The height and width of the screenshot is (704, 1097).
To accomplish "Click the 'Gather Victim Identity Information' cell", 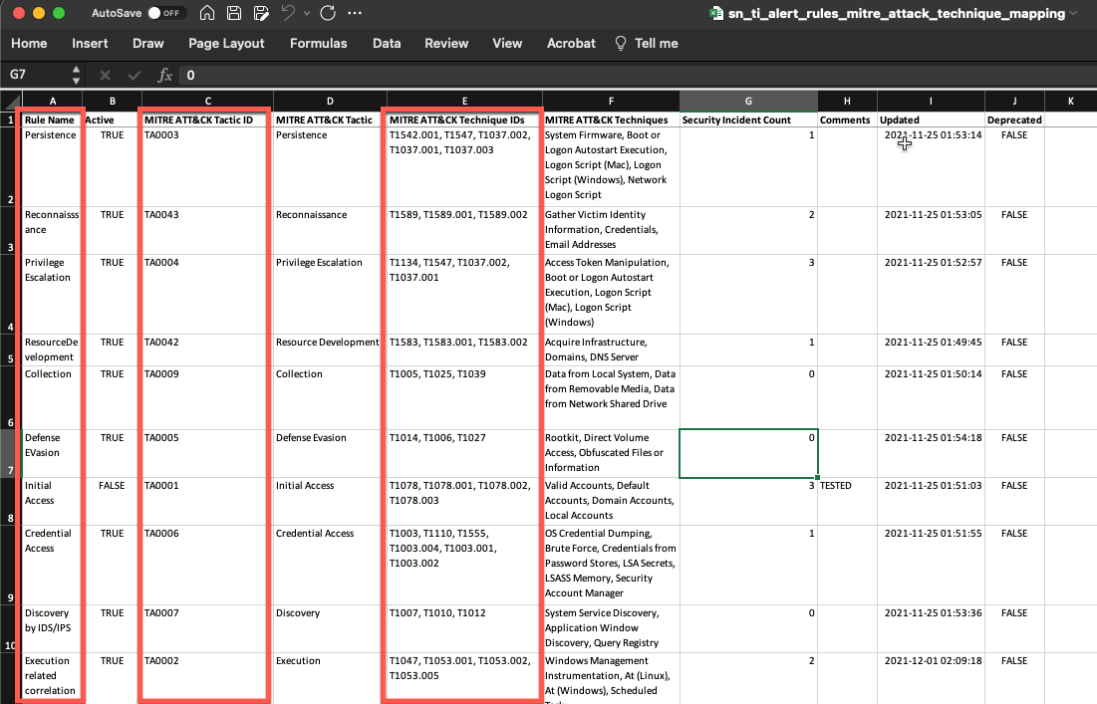I will tap(611, 230).
